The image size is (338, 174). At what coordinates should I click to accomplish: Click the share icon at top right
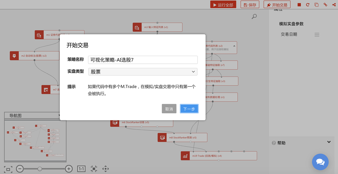(x=334, y=5)
